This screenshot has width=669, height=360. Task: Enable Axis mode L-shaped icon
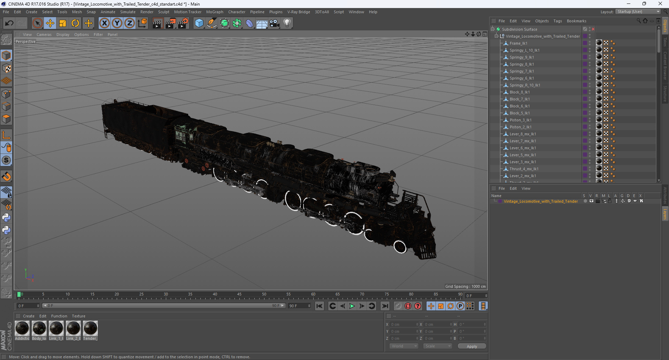click(x=6, y=135)
